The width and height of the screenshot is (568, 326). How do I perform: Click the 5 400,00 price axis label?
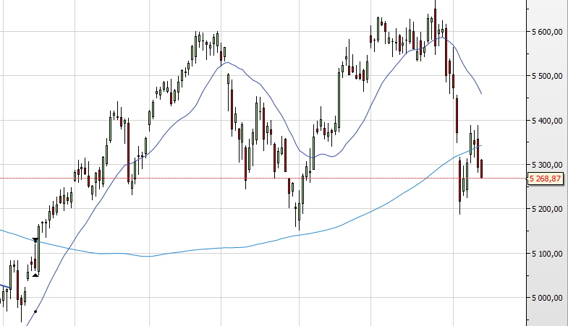(547, 121)
